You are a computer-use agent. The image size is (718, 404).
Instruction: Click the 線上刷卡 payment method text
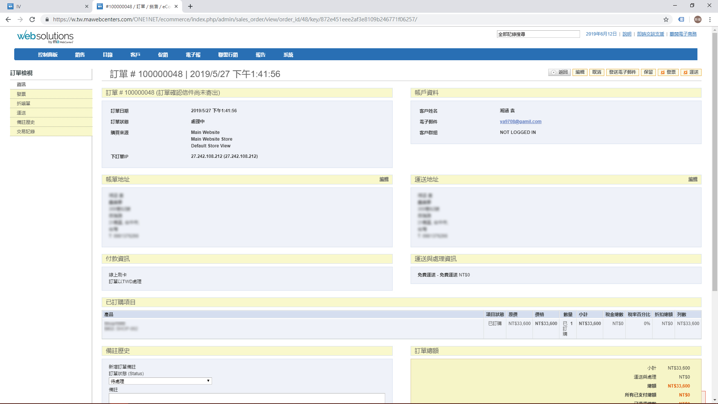click(118, 275)
